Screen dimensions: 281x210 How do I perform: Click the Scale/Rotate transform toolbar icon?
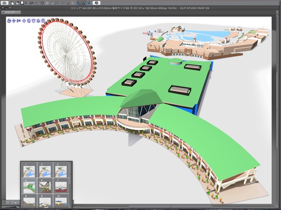pyautogui.click(x=57, y=3)
